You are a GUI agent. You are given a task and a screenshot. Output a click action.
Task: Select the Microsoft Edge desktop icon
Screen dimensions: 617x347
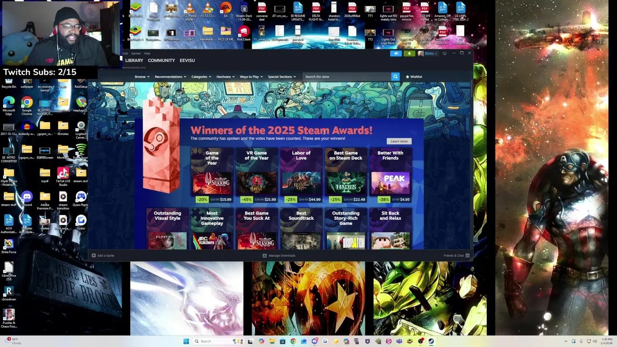pos(9,106)
